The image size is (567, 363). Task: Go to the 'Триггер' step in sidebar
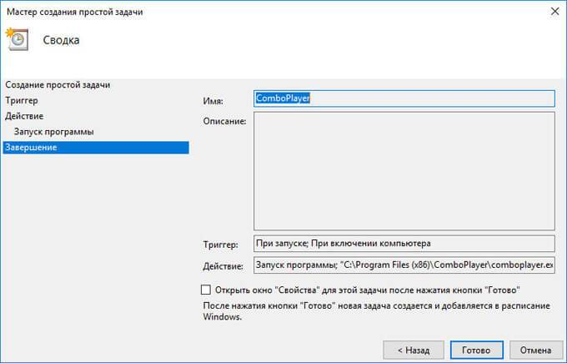(22, 100)
